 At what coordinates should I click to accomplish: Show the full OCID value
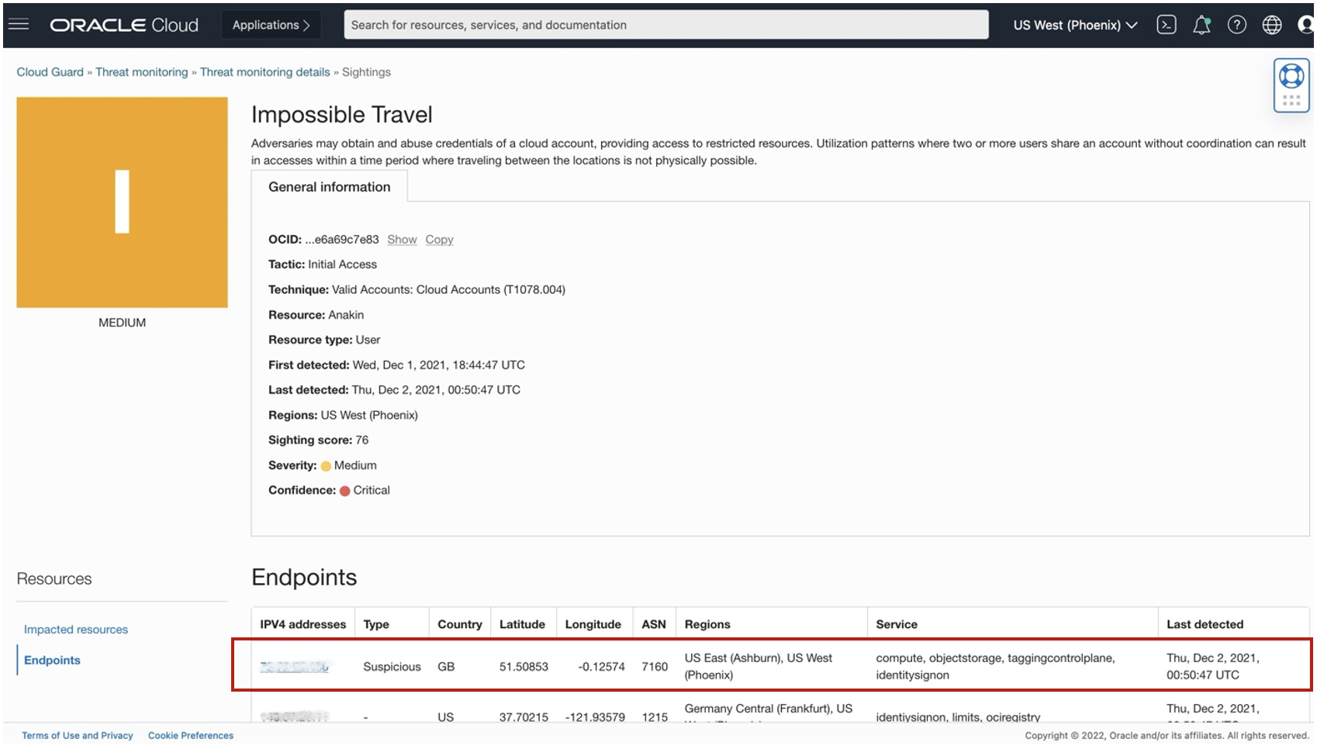(402, 240)
